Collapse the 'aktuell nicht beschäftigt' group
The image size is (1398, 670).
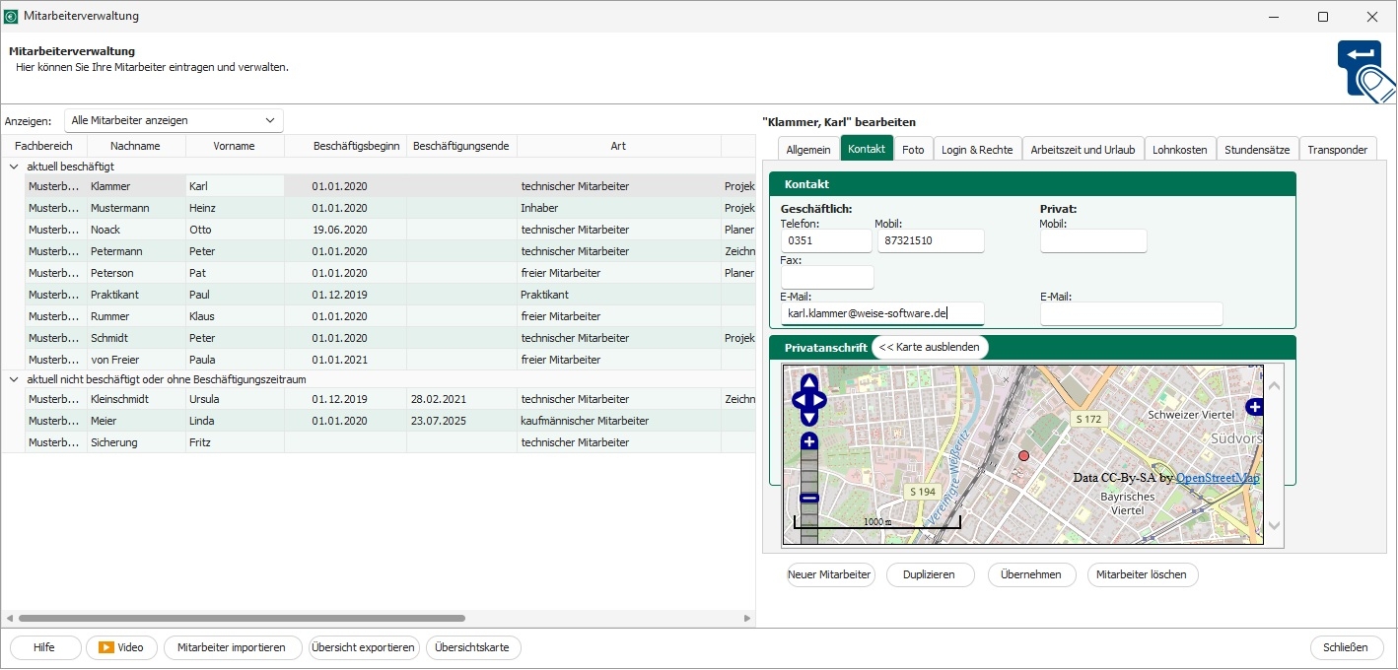tap(14, 379)
